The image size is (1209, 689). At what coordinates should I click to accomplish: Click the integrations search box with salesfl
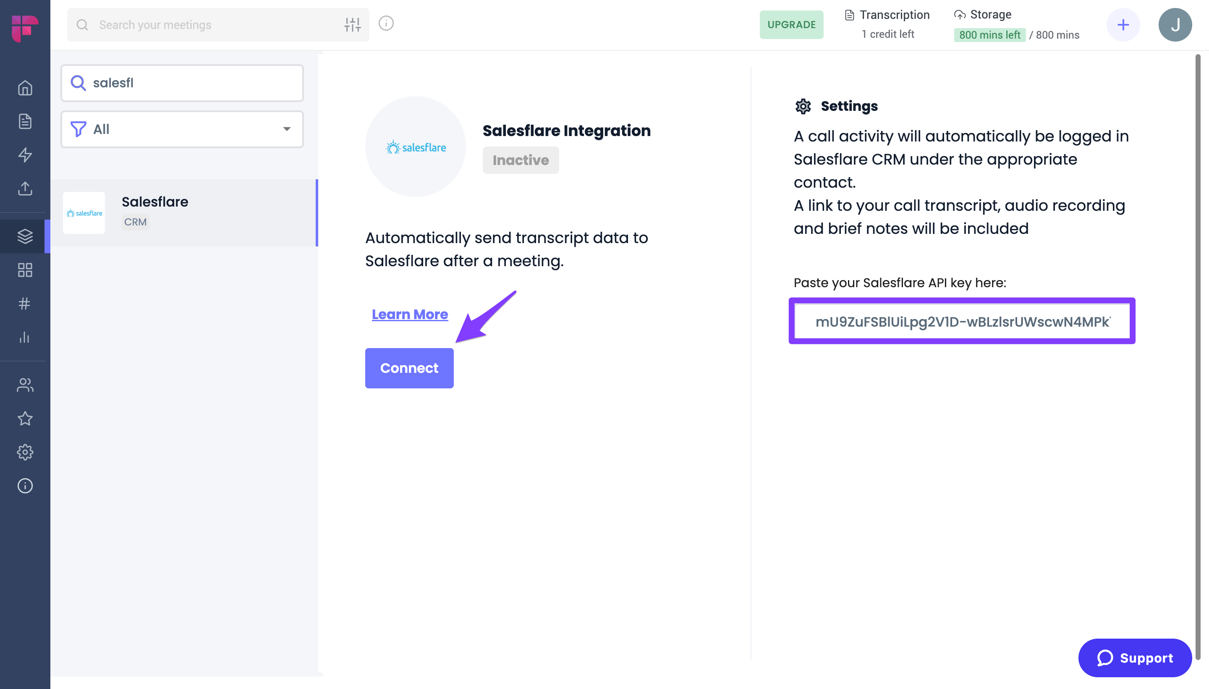[x=182, y=83]
